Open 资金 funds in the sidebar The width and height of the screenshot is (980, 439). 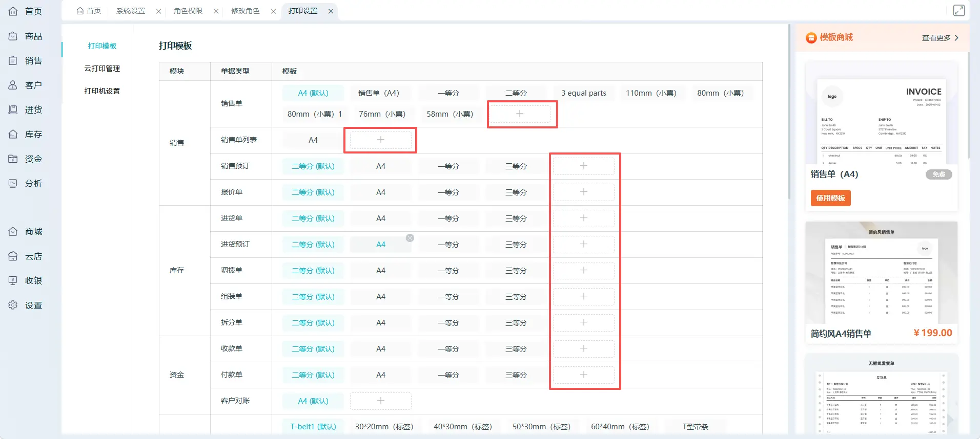coord(13,159)
